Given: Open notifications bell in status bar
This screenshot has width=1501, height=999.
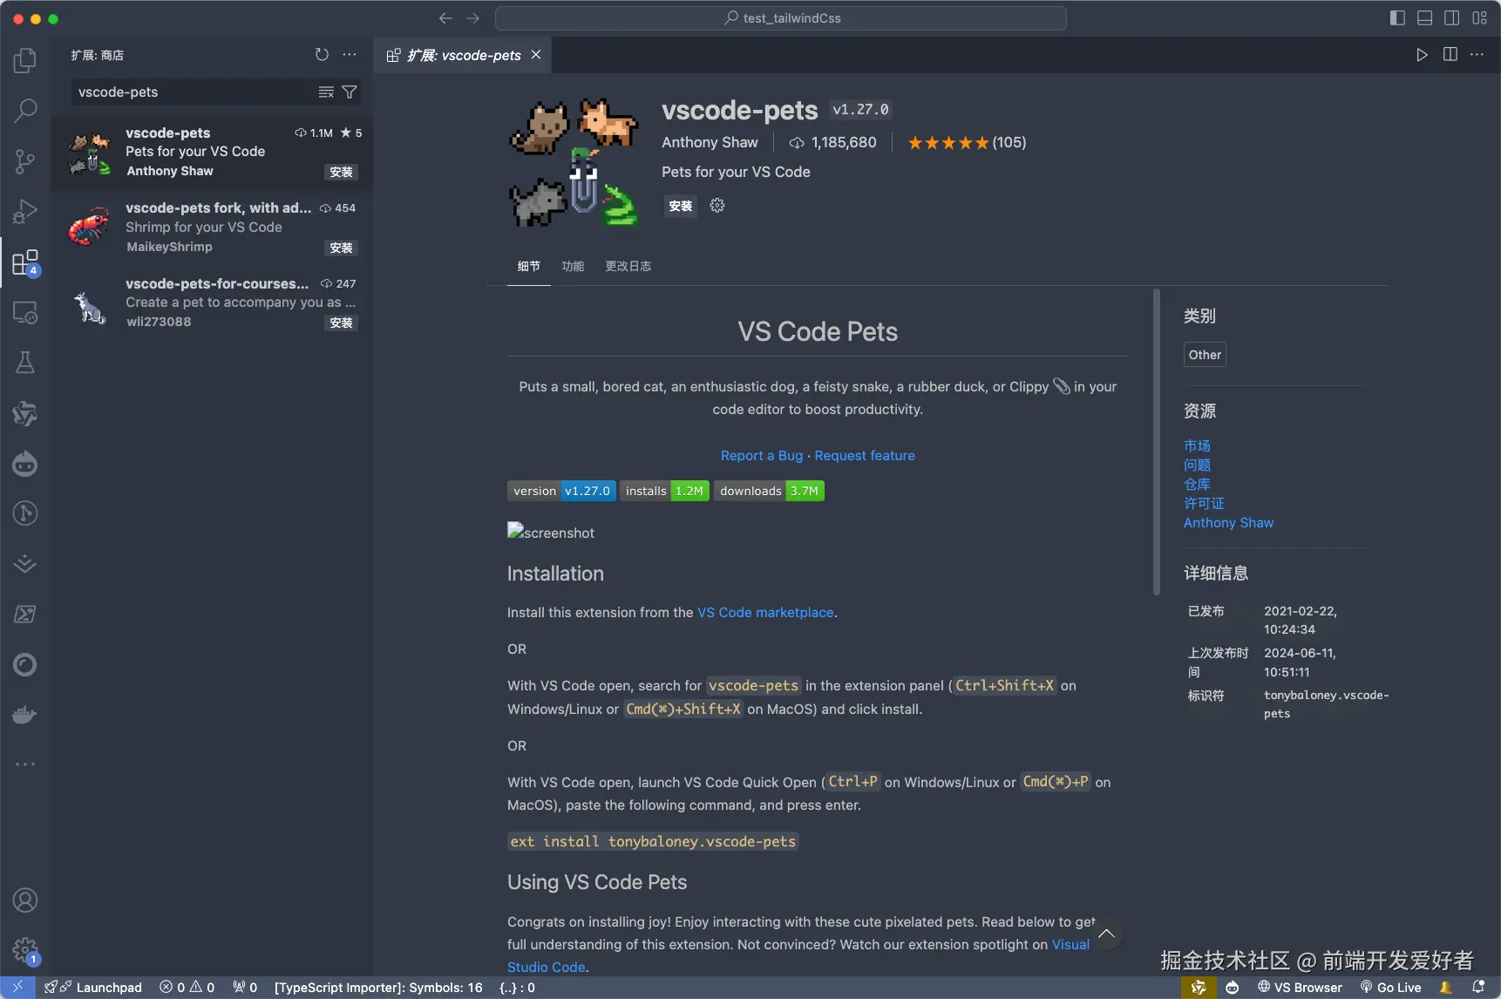Looking at the screenshot, I should pyautogui.click(x=1478, y=988).
